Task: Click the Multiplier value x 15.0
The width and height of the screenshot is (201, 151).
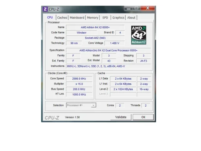Action: (x=79, y=84)
